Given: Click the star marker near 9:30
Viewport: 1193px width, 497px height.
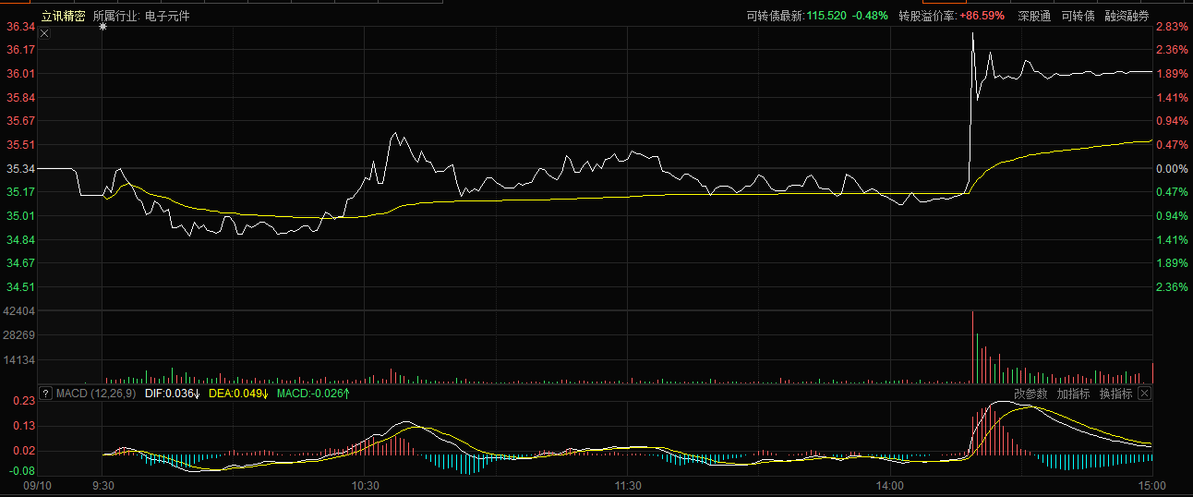Looking at the screenshot, I should pos(102,27).
